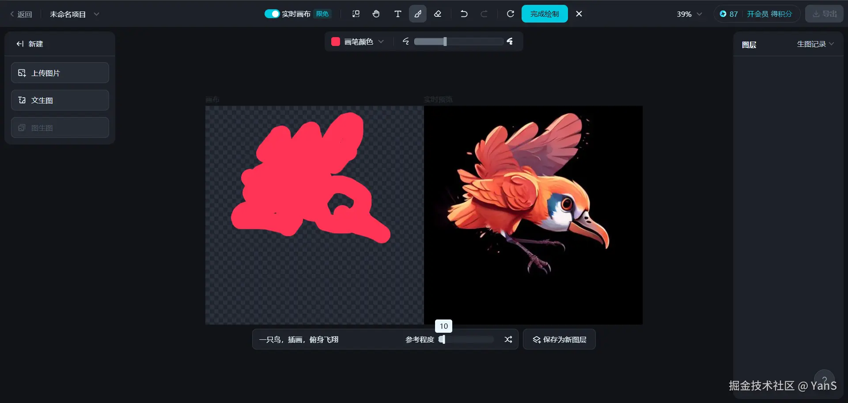
Task: Click the redo arrow icon
Action: coord(484,14)
